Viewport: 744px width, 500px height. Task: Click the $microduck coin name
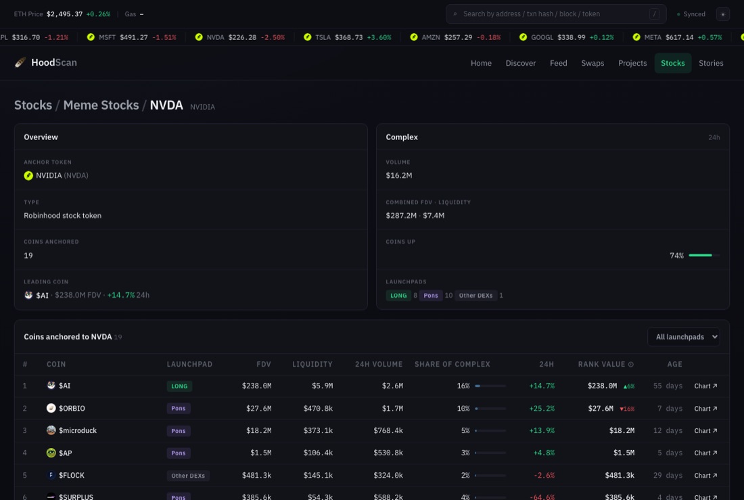click(78, 430)
